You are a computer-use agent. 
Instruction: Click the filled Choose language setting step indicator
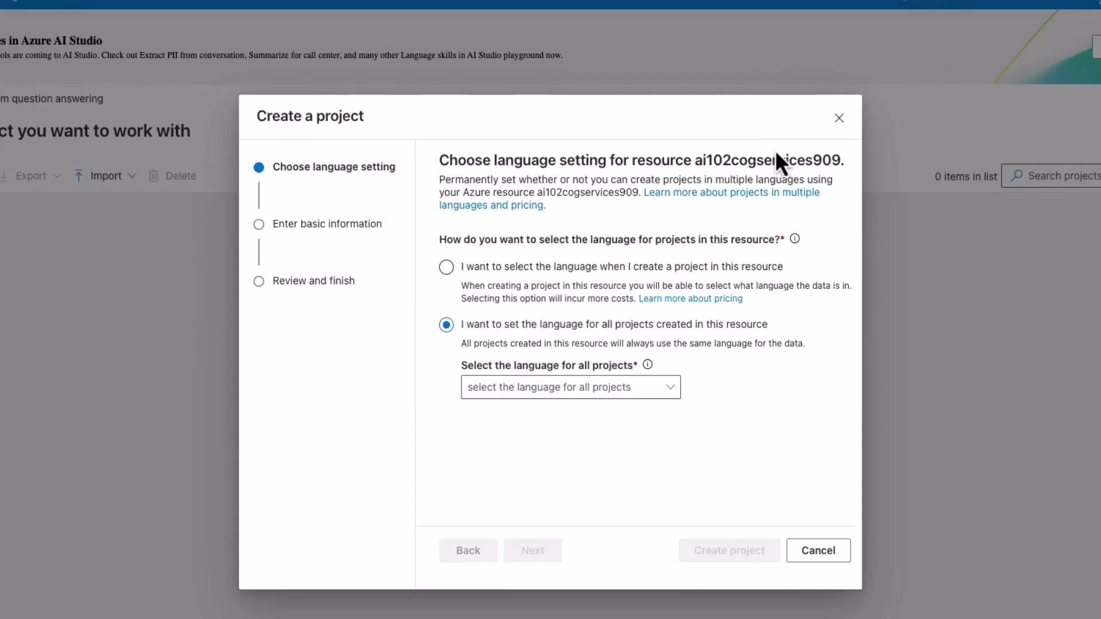tap(259, 167)
